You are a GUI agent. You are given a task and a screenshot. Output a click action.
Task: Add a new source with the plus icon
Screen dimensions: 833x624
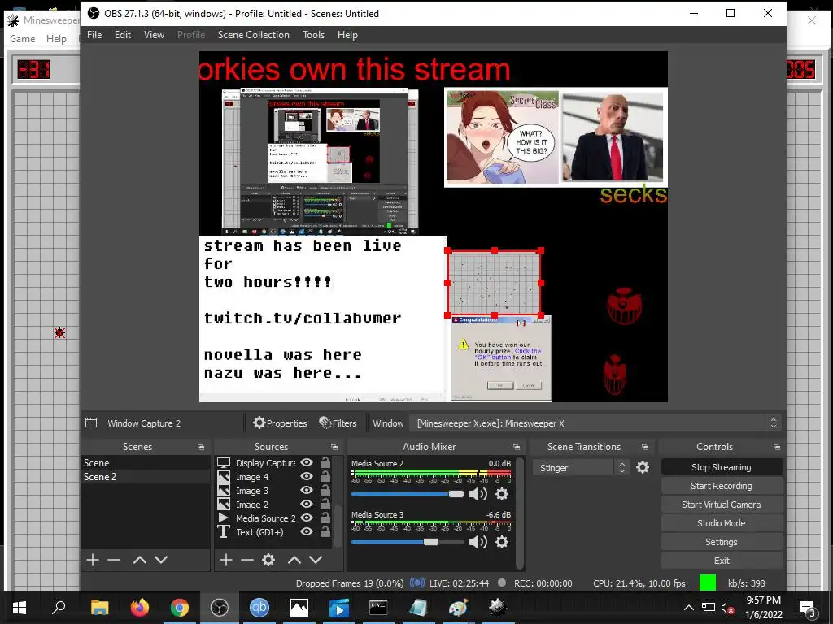coord(226,560)
